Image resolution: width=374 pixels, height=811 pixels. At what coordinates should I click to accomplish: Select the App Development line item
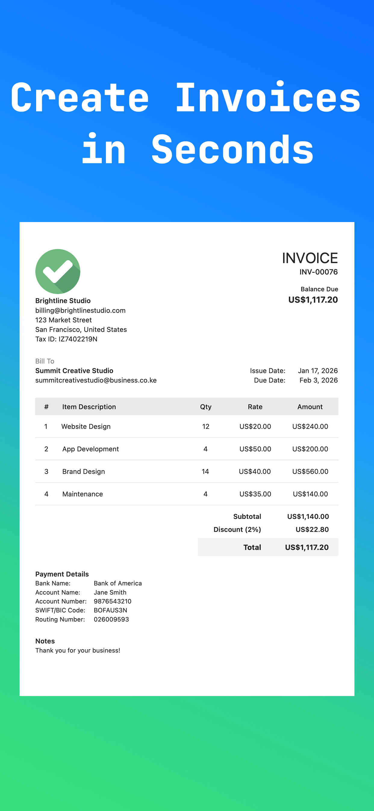pyautogui.click(x=187, y=449)
